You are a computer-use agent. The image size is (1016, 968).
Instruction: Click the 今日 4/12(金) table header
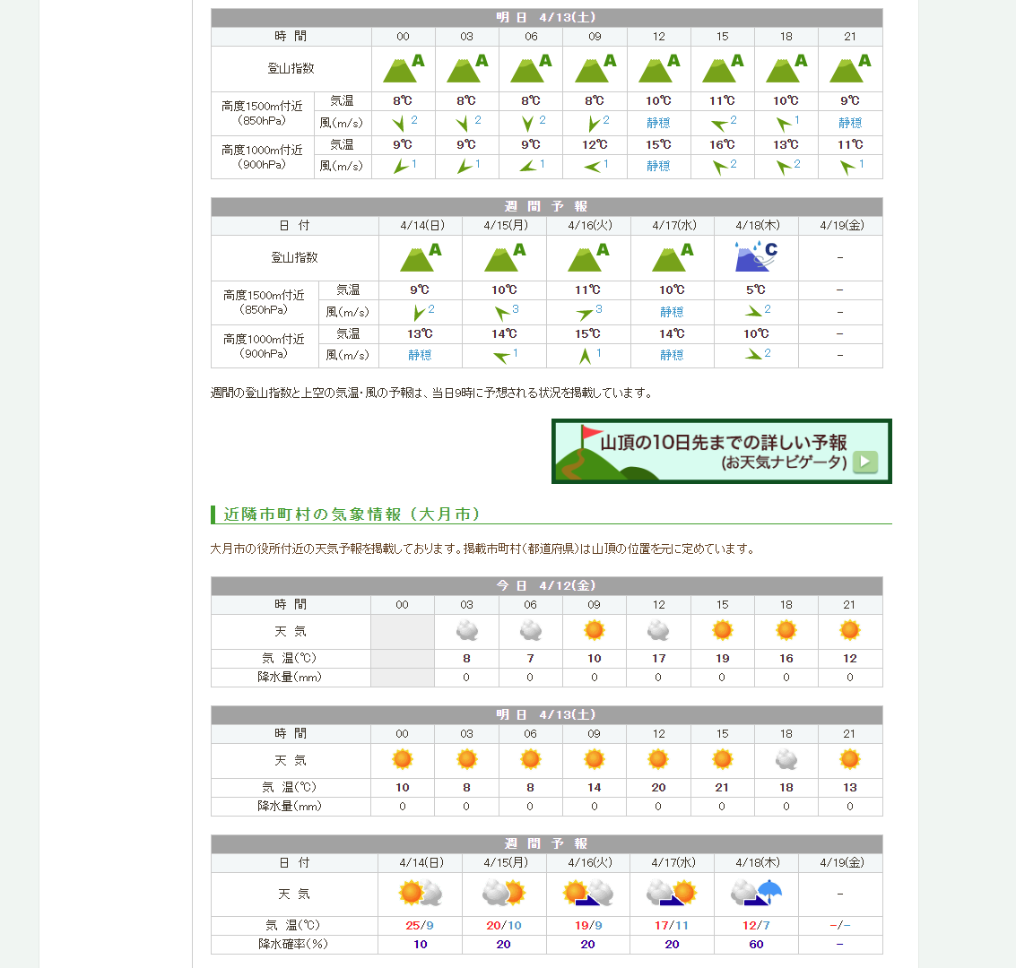tap(546, 585)
